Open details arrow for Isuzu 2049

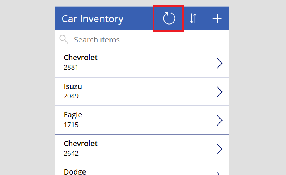[219, 92]
